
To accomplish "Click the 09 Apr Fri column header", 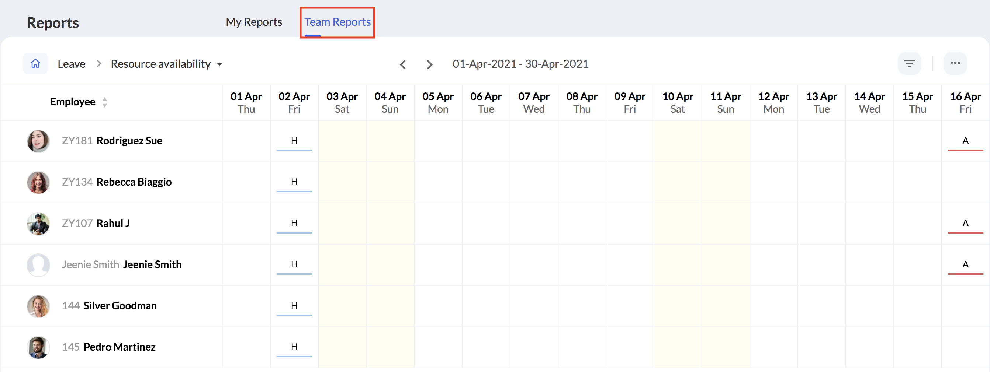I will click(x=630, y=102).
